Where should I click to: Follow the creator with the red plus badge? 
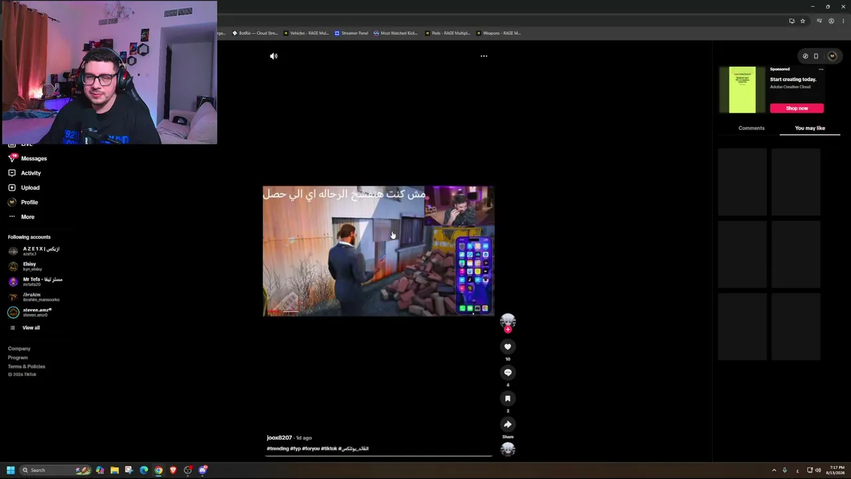[508, 329]
